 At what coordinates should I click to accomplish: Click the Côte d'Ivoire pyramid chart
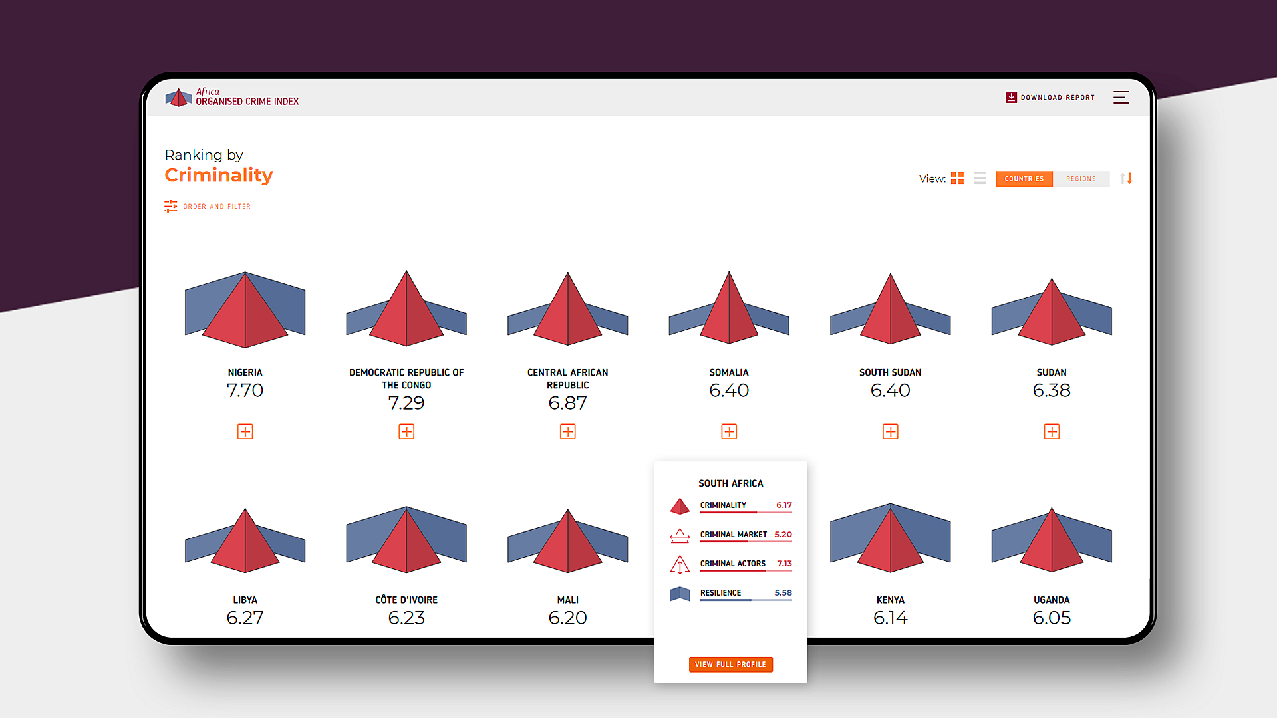pos(406,539)
